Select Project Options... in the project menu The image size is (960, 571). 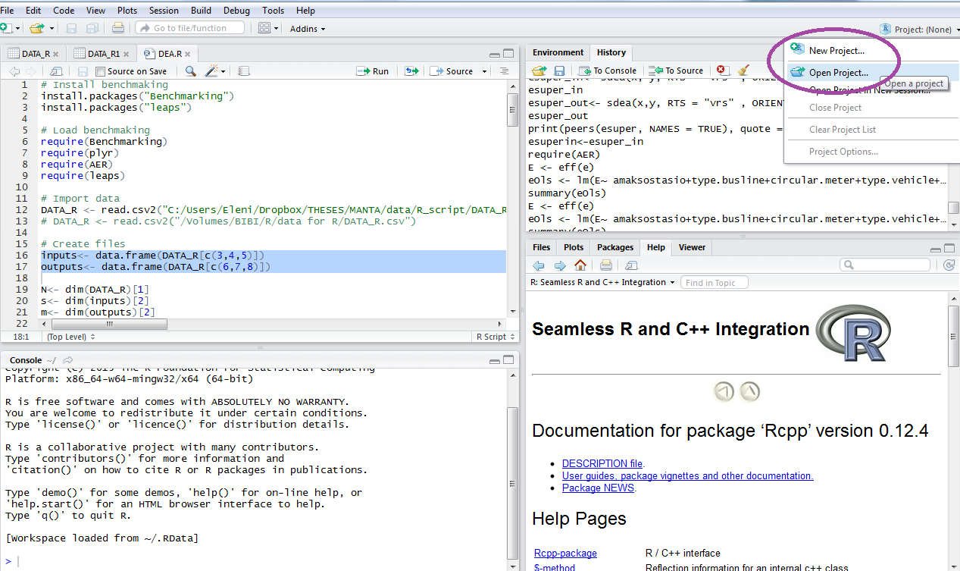click(x=843, y=152)
